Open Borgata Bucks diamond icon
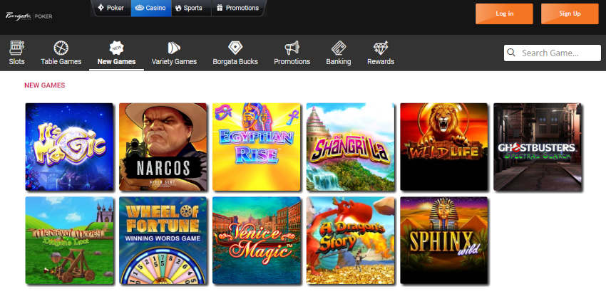The width and height of the screenshot is (606, 306). (235, 48)
